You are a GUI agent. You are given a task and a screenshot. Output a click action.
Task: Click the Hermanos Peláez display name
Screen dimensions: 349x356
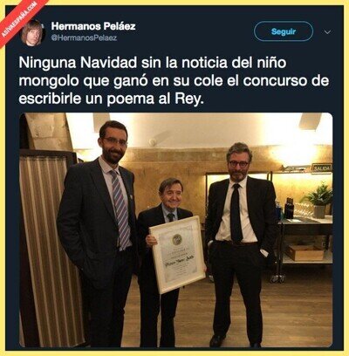[93, 26]
